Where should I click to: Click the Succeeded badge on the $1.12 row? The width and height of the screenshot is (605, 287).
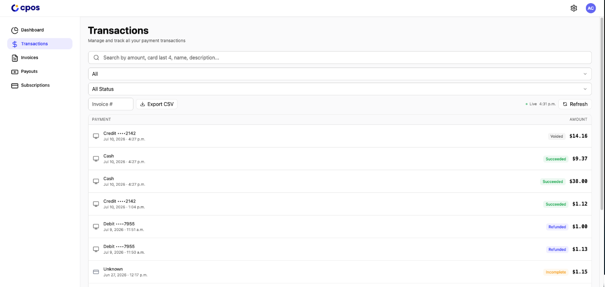click(556, 204)
